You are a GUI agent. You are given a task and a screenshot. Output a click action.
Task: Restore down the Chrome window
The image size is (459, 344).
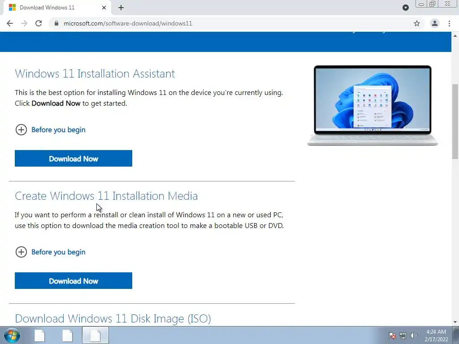[432, 4]
